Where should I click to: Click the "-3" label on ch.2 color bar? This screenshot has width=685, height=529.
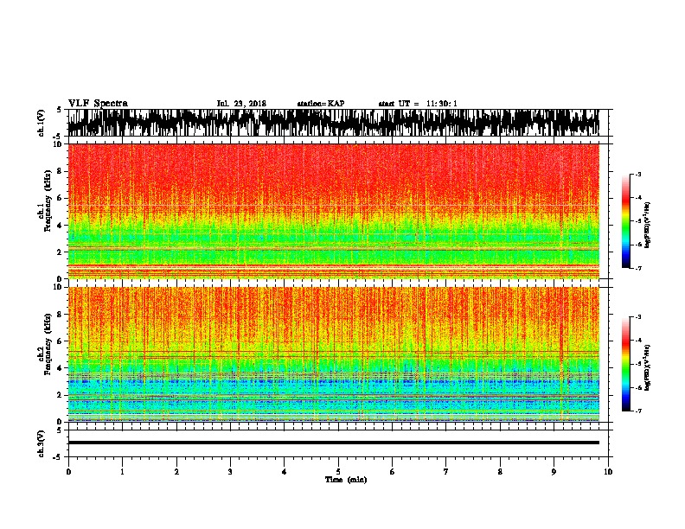tap(638, 317)
